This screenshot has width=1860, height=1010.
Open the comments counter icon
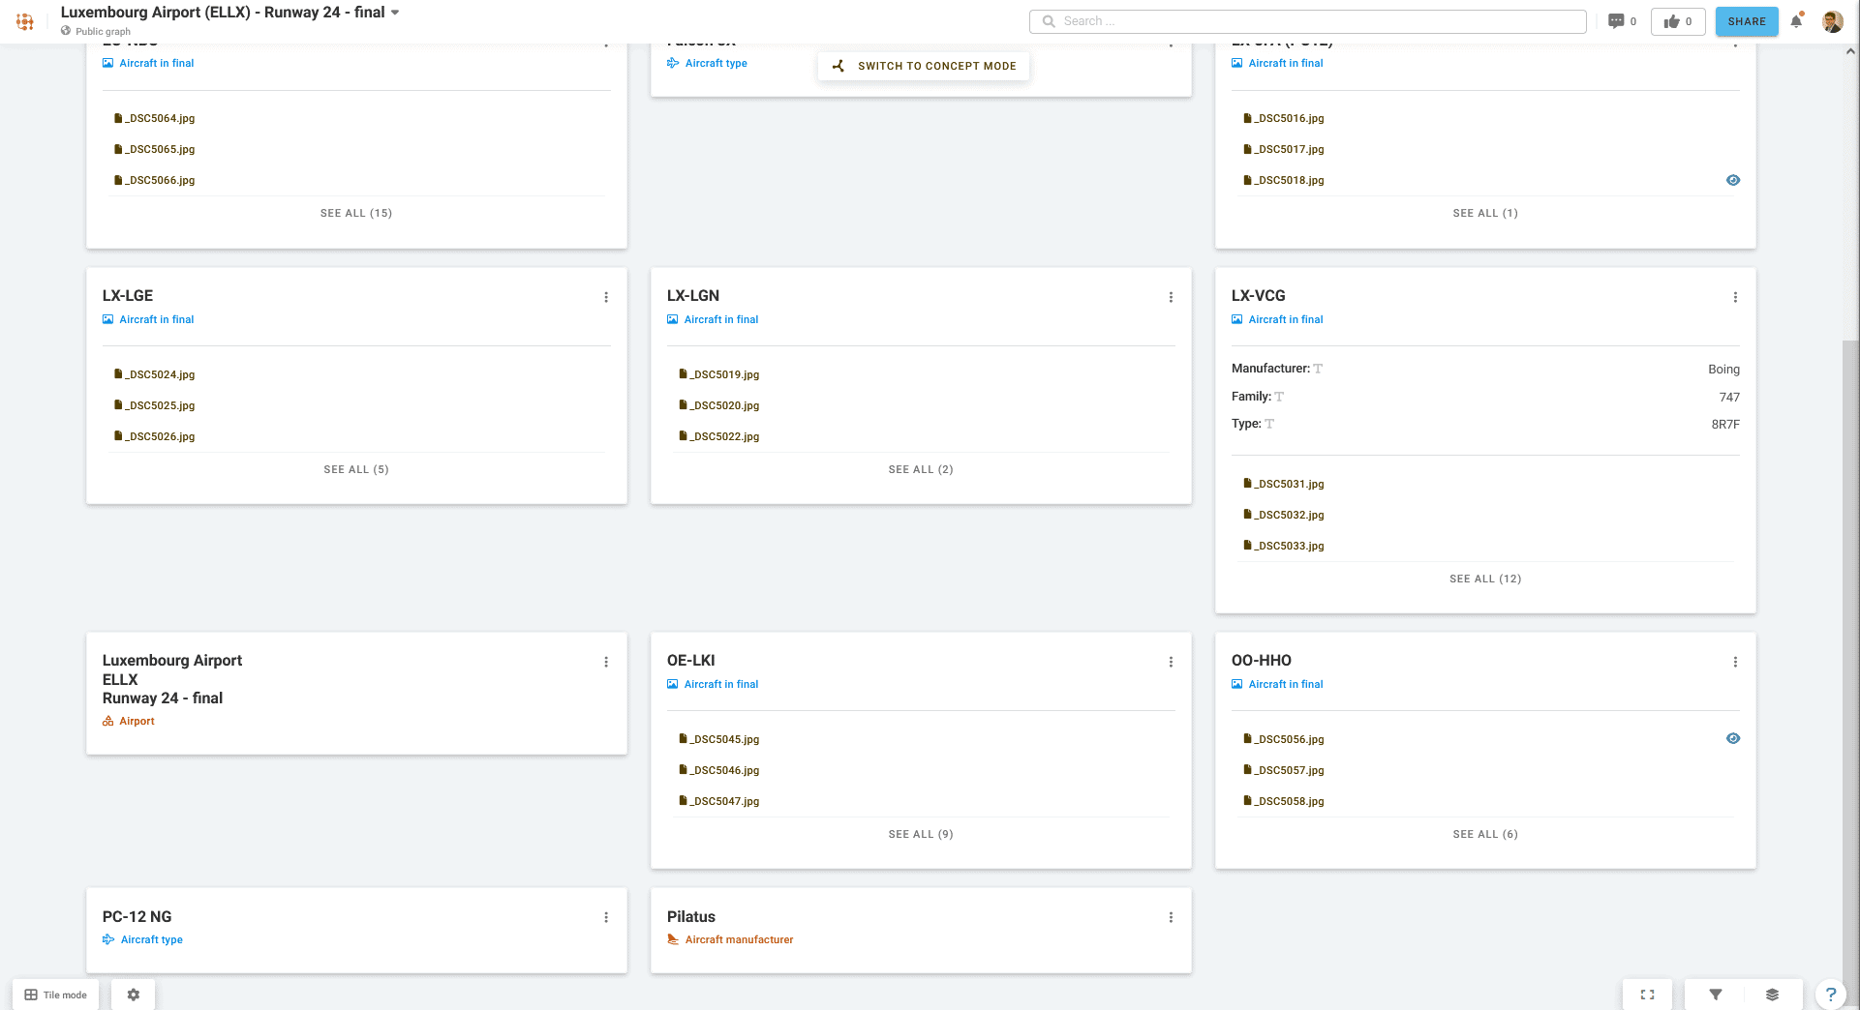click(x=1622, y=21)
